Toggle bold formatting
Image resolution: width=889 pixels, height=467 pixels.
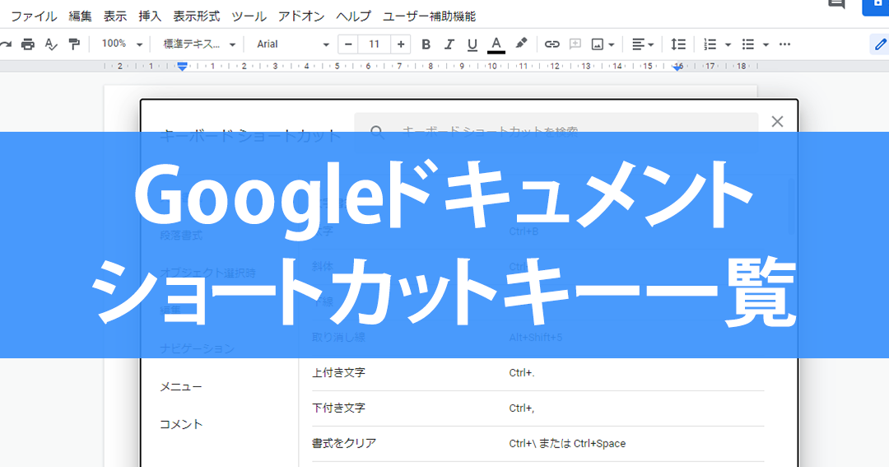426,44
